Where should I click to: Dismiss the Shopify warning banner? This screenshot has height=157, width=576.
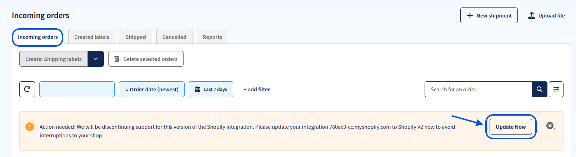click(550, 126)
